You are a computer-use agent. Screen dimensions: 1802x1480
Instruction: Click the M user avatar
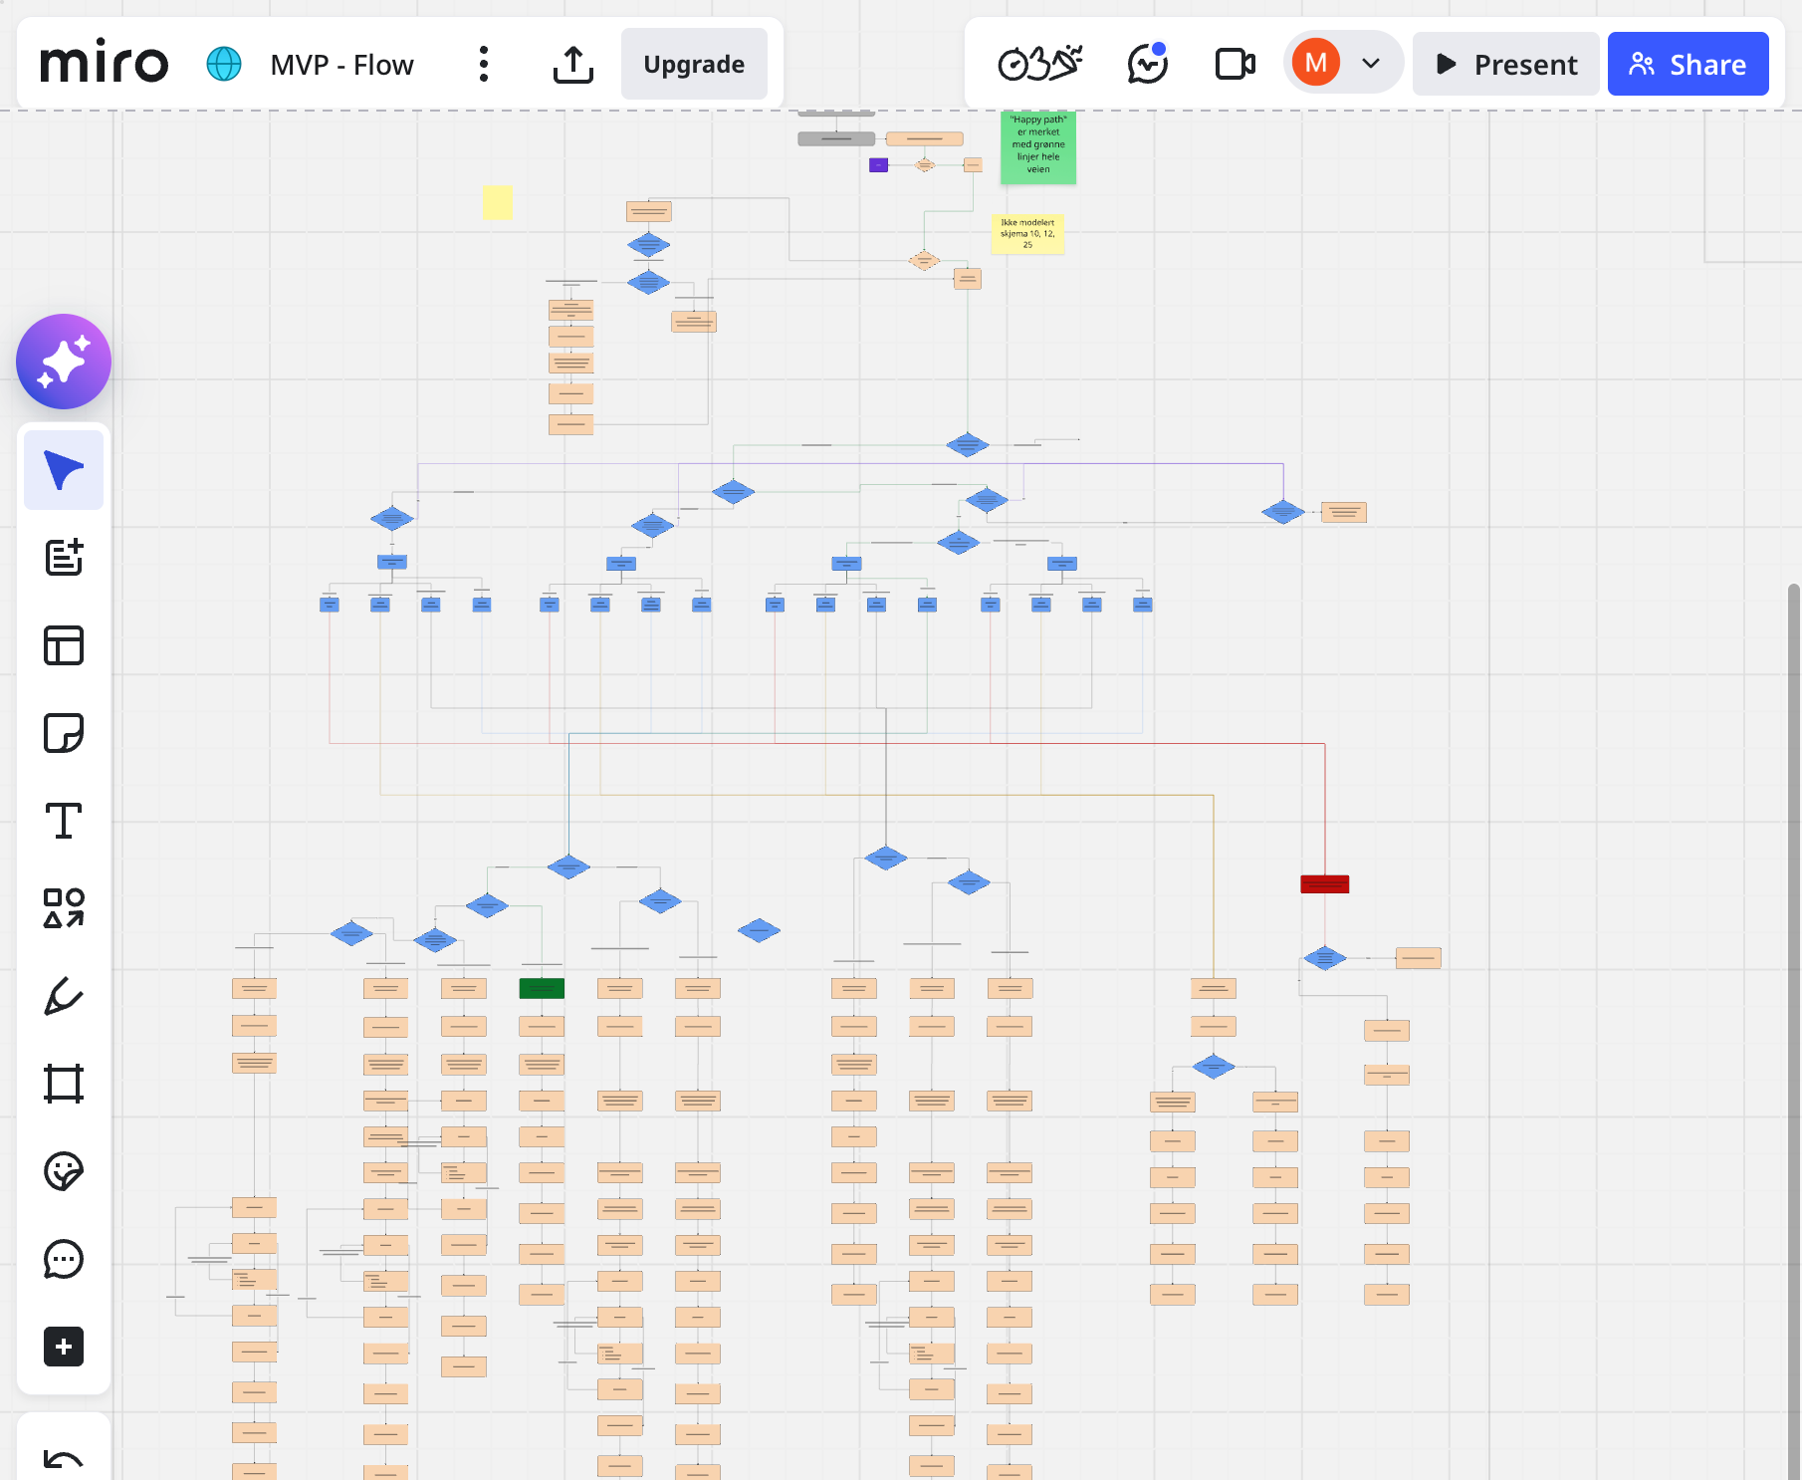click(x=1316, y=63)
